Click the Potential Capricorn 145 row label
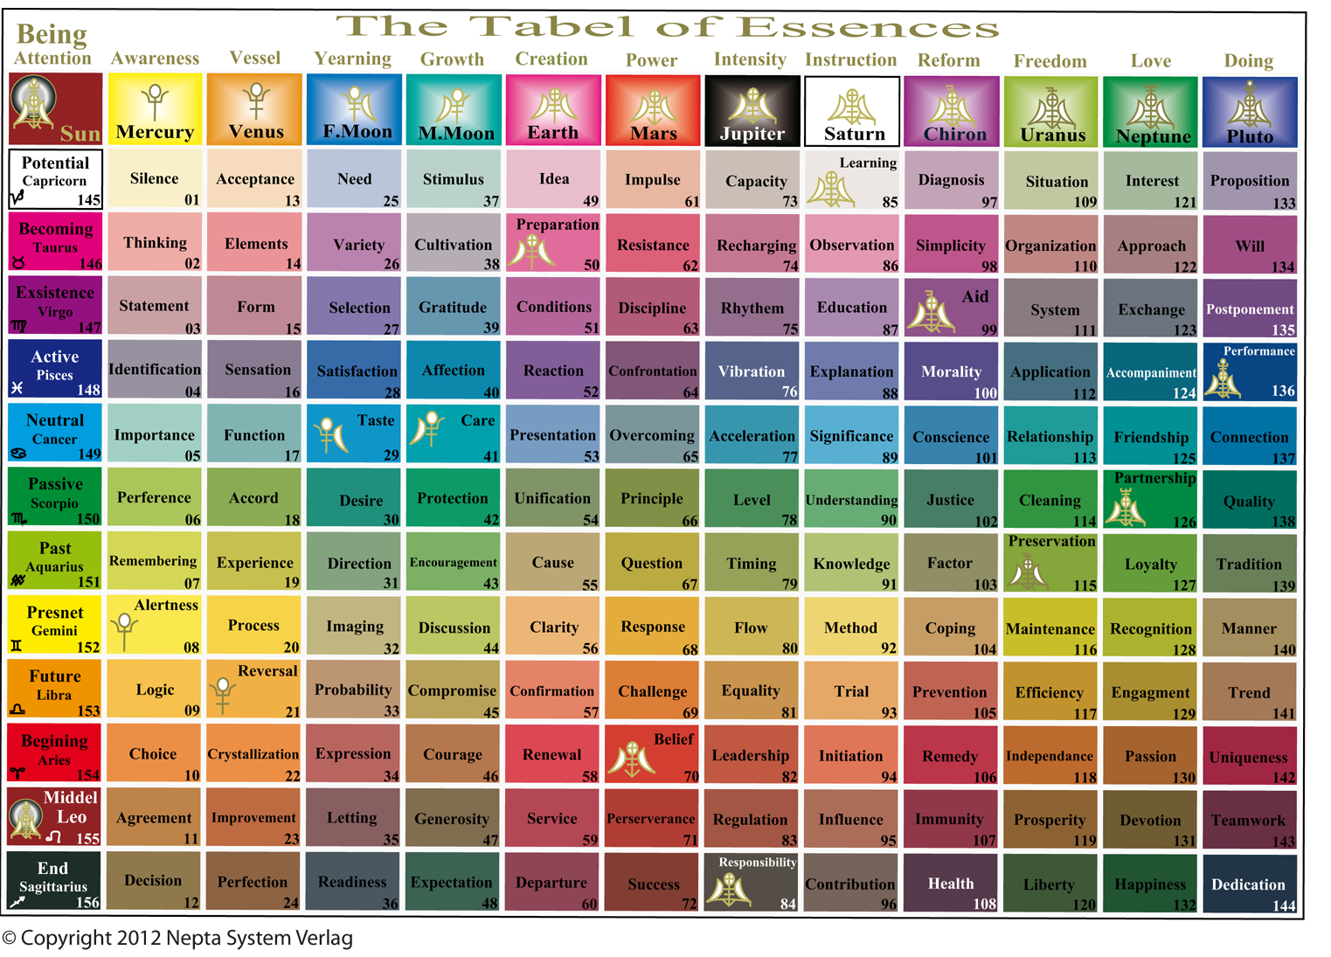Image resolution: width=1331 pixels, height=957 pixels. (55, 179)
